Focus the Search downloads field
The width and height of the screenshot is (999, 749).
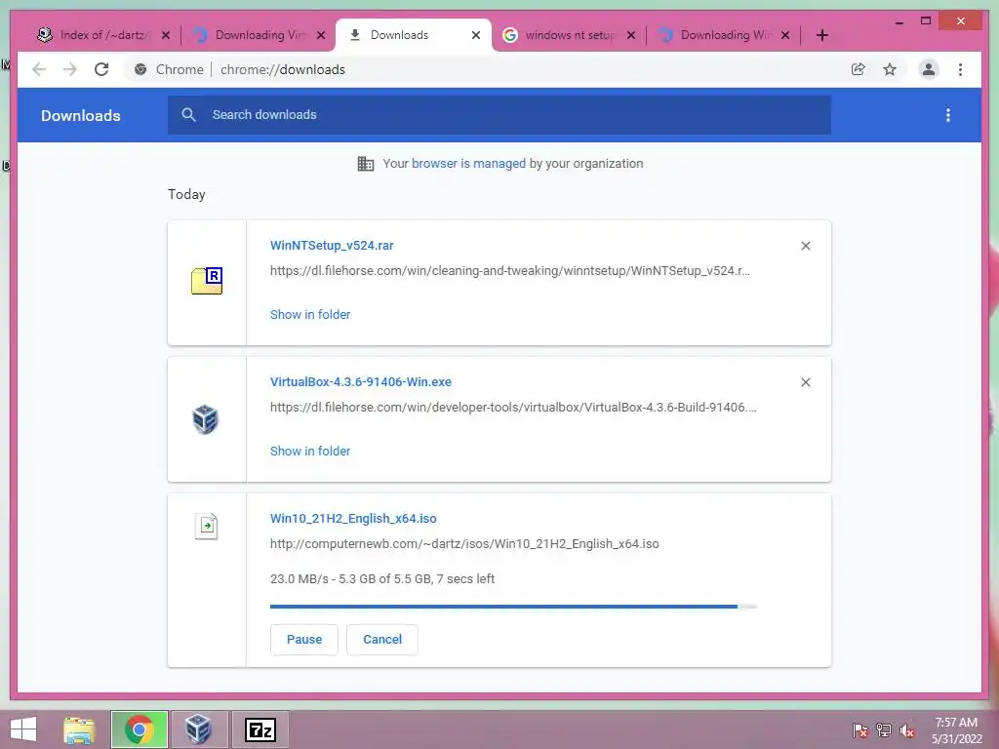click(x=499, y=115)
